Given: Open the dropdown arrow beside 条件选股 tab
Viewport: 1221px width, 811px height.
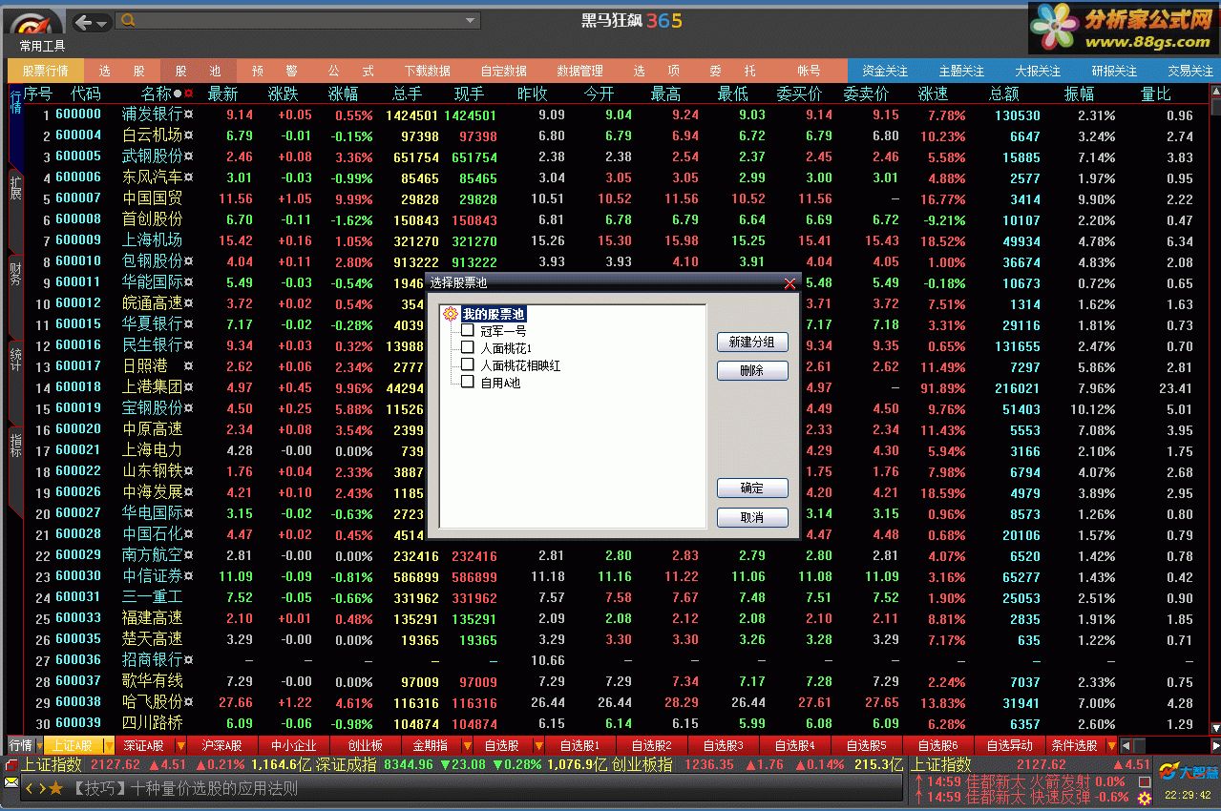Looking at the screenshot, I should pyautogui.click(x=1111, y=745).
